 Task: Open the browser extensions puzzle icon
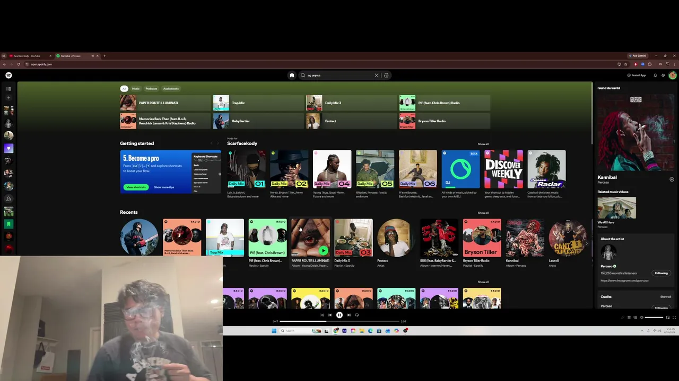click(650, 64)
